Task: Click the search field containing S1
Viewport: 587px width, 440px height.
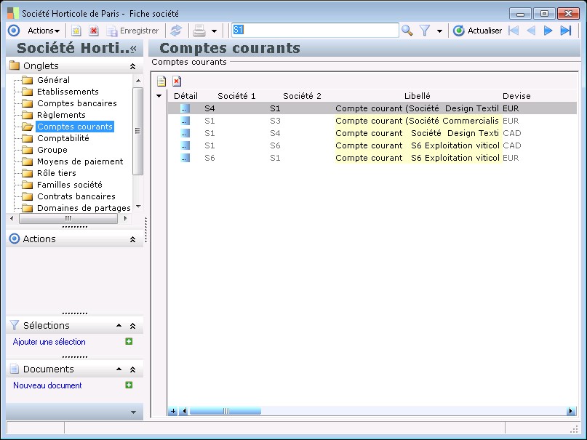Action: pyautogui.click(x=314, y=31)
